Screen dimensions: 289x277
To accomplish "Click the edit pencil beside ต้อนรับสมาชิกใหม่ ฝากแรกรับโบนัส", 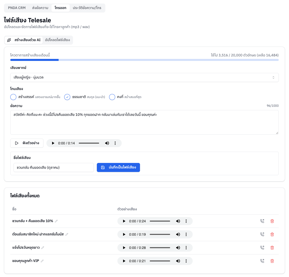I will (67, 234).
